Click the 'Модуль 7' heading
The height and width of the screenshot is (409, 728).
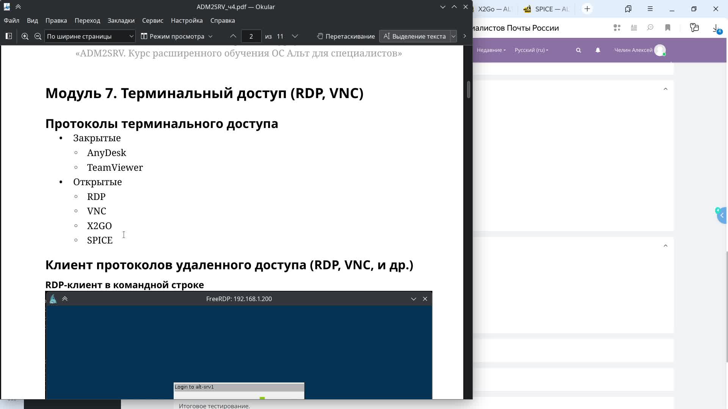pyautogui.click(x=204, y=93)
